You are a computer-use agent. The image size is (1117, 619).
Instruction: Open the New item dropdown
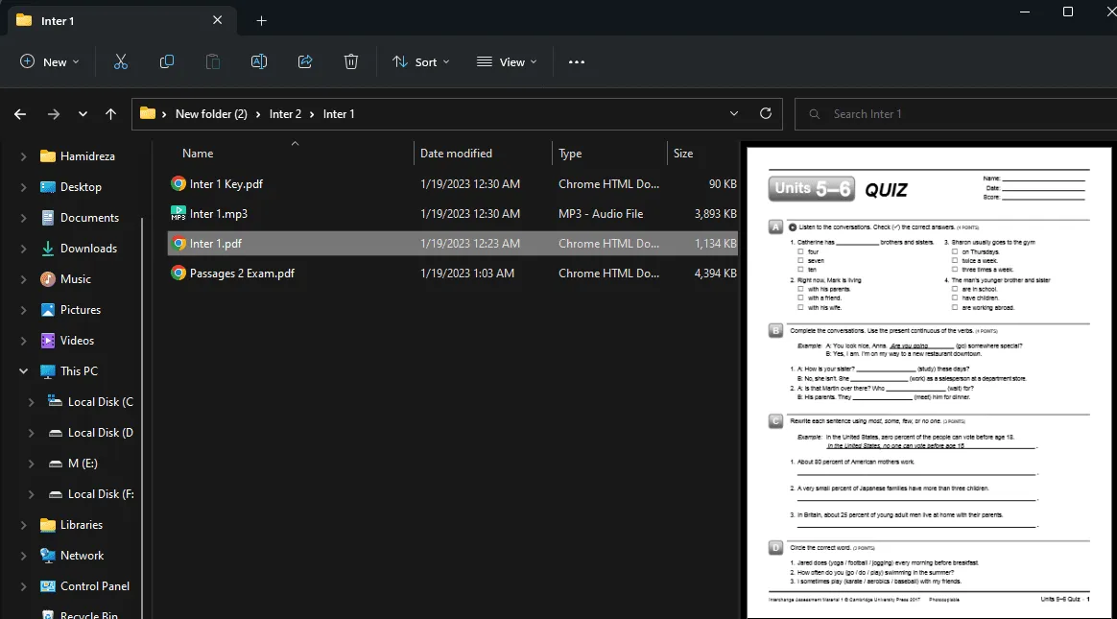(50, 61)
